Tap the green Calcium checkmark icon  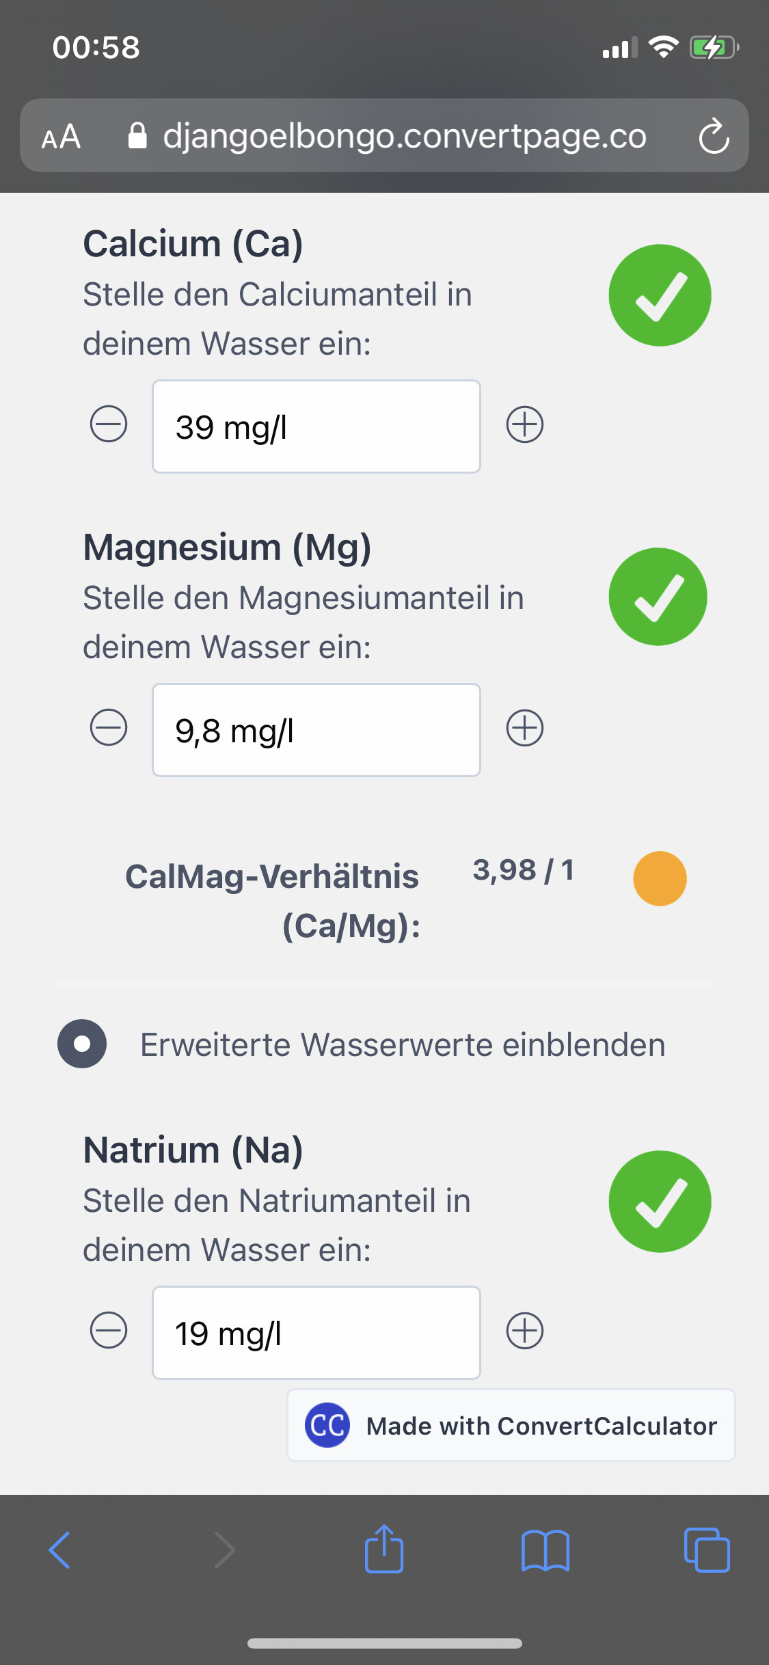click(x=660, y=295)
